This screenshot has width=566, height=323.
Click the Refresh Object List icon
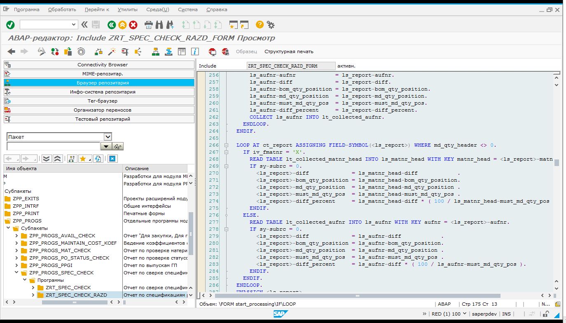(98, 159)
